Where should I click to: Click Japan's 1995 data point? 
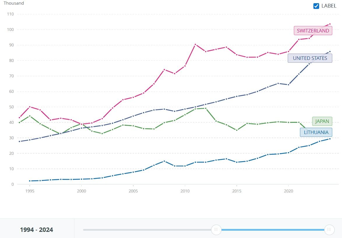tap(30, 116)
